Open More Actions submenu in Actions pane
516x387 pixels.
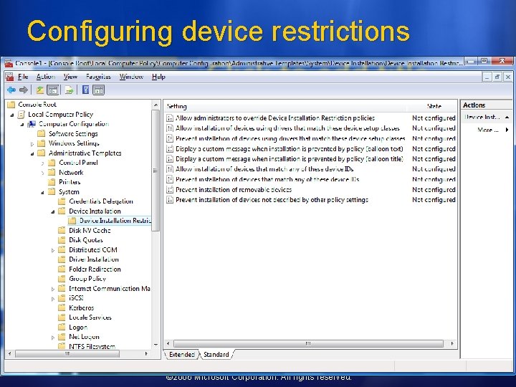492,130
